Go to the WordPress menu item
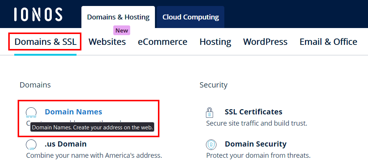 coord(265,42)
